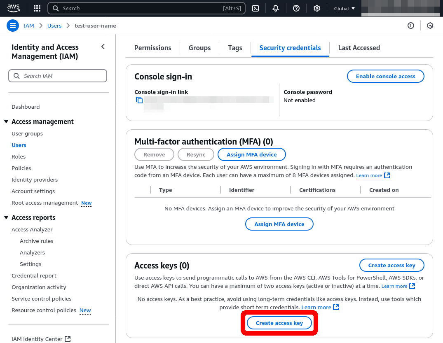Screen dimensions: 443x343
Task: Open the hexagon tools panel icon
Action: click(430, 26)
